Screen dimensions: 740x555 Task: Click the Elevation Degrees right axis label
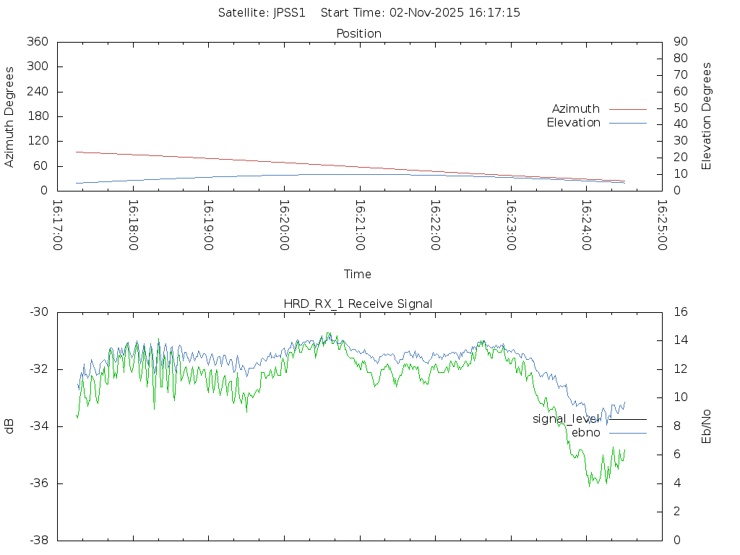(707, 116)
